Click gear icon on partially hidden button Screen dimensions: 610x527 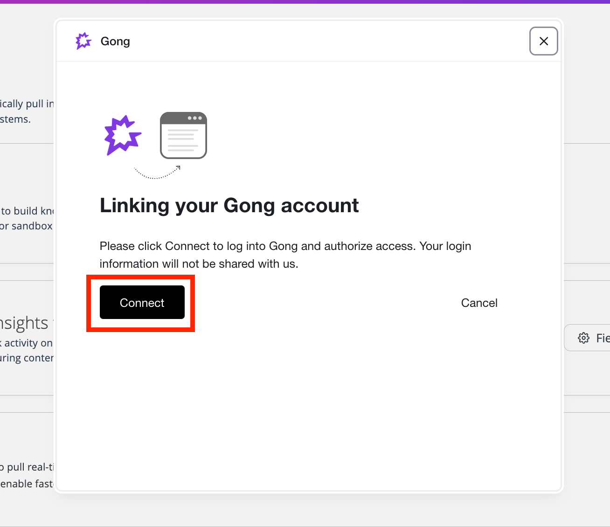pyautogui.click(x=583, y=338)
